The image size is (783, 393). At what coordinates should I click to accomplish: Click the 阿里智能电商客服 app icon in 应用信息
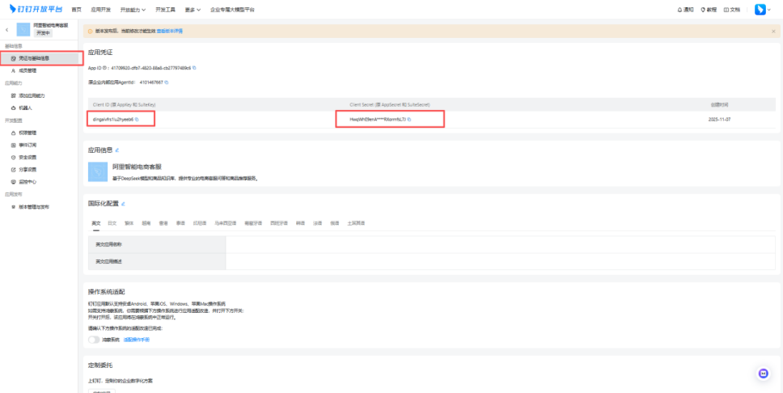coord(98,171)
